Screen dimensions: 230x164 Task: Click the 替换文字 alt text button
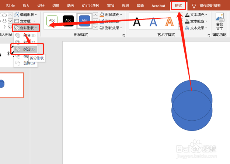tap(220, 21)
